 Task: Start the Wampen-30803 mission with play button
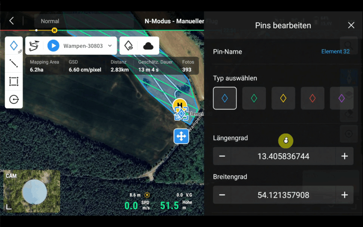click(53, 46)
